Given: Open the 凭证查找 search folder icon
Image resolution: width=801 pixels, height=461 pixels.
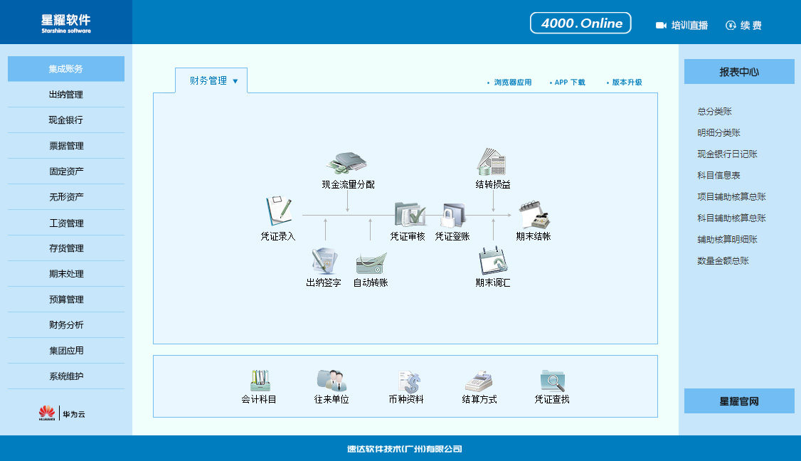Looking at the screenshot, I should coord(552,381).
